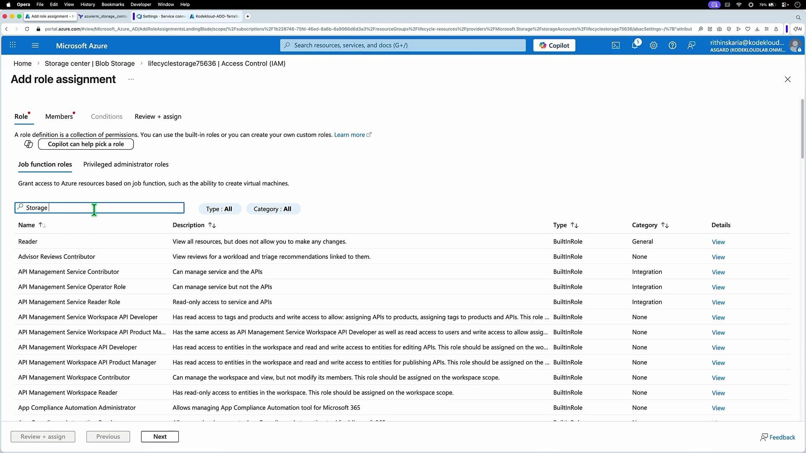Screen dimensions: 806x453
Task: Sort the table by Name column arrows
Action: [x=42, y=225]
